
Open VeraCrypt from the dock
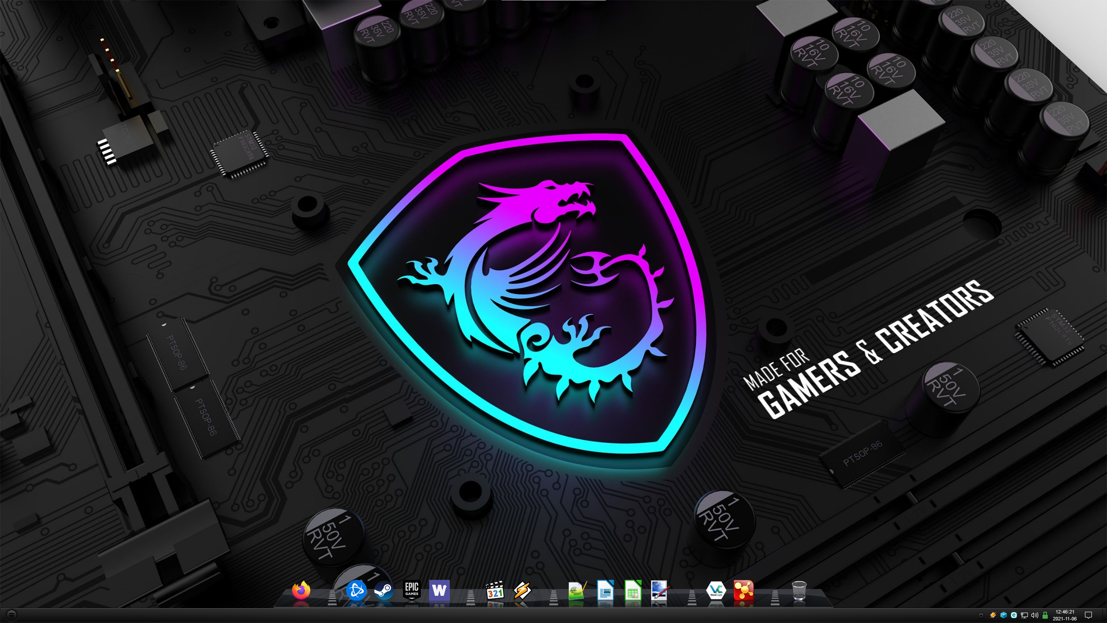[716, 590]
